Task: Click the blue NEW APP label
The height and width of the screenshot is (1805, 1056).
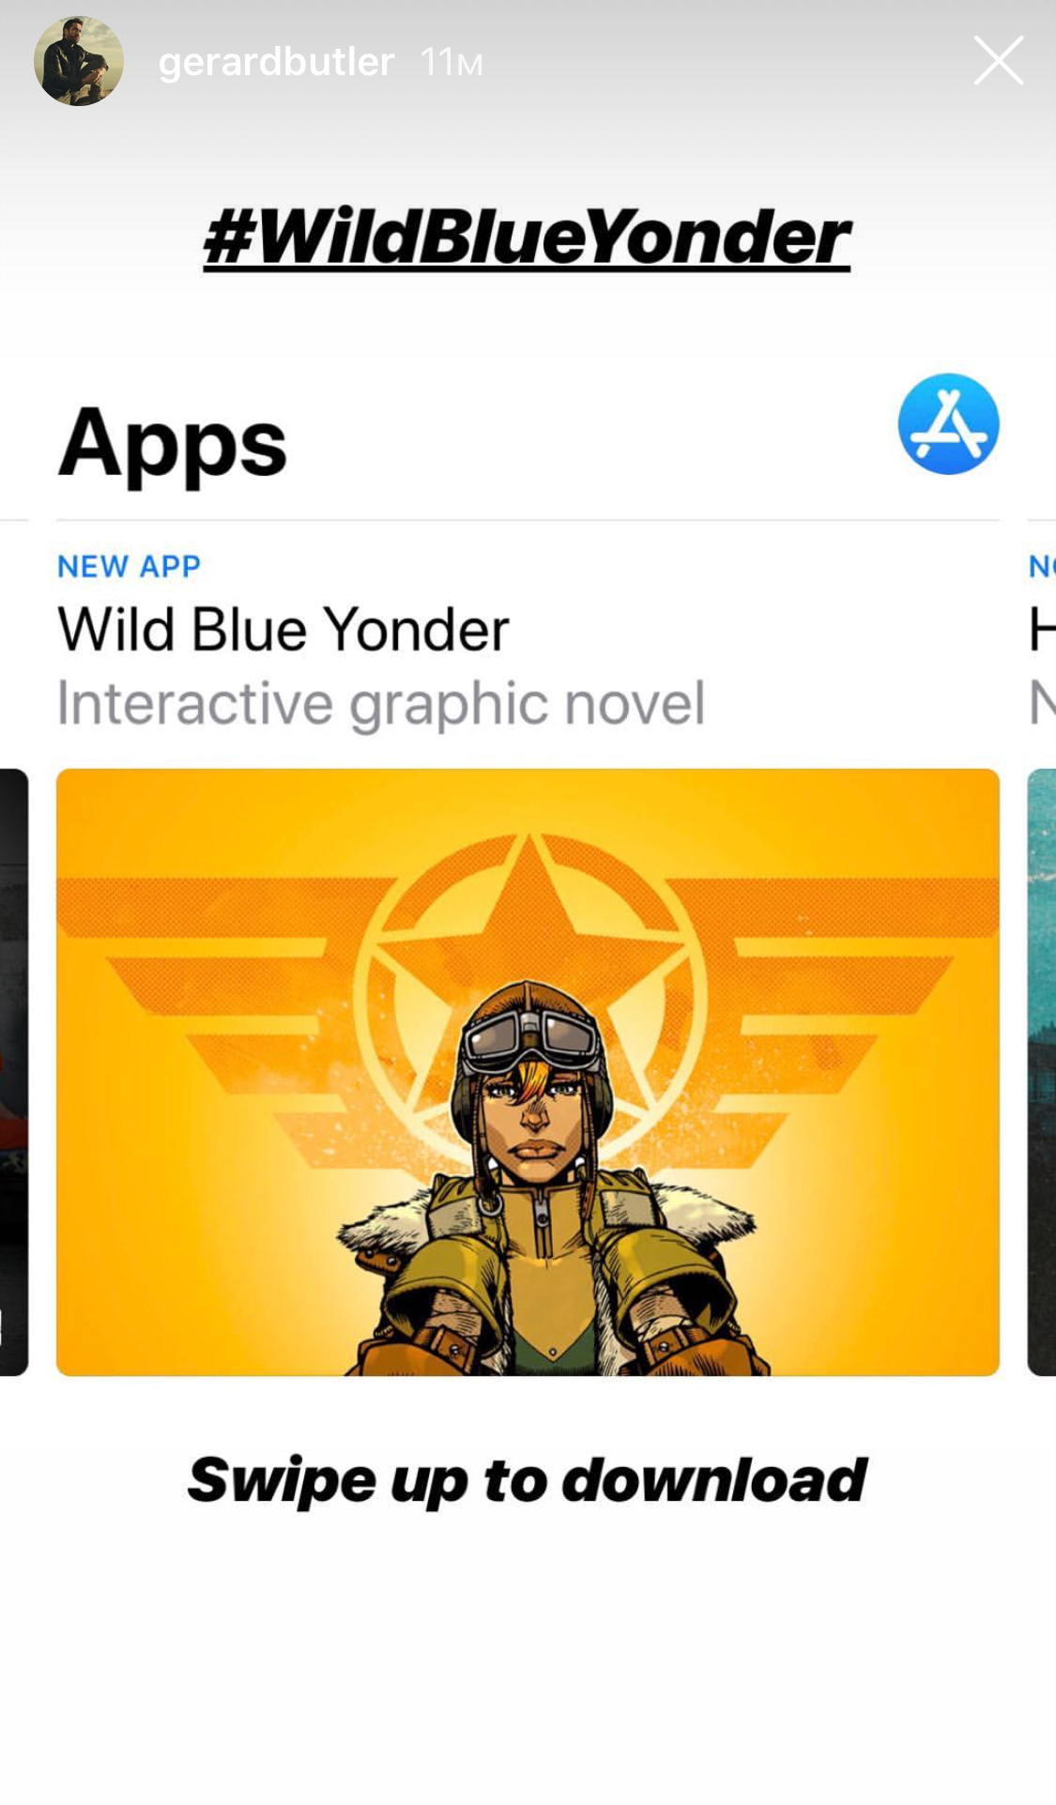Action: (x=129, y=566)
